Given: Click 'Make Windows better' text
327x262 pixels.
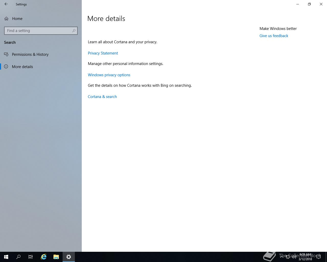Looking at the screenshot, I should (x=278, y=29).
